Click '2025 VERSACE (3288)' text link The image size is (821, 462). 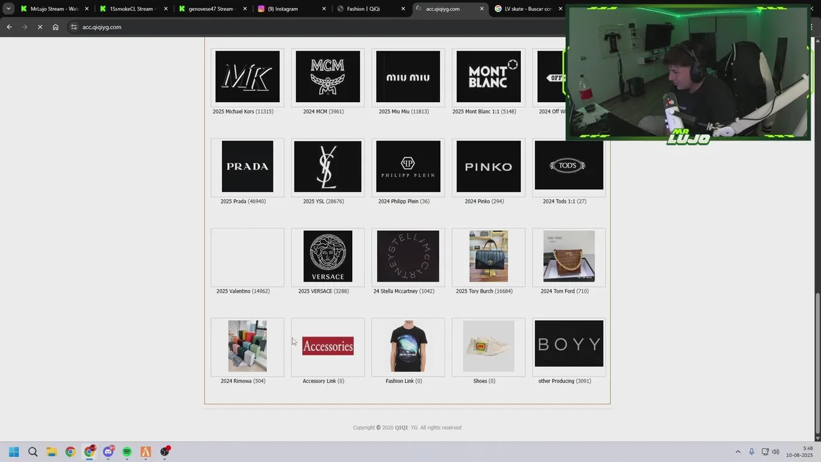coord(323,291)
